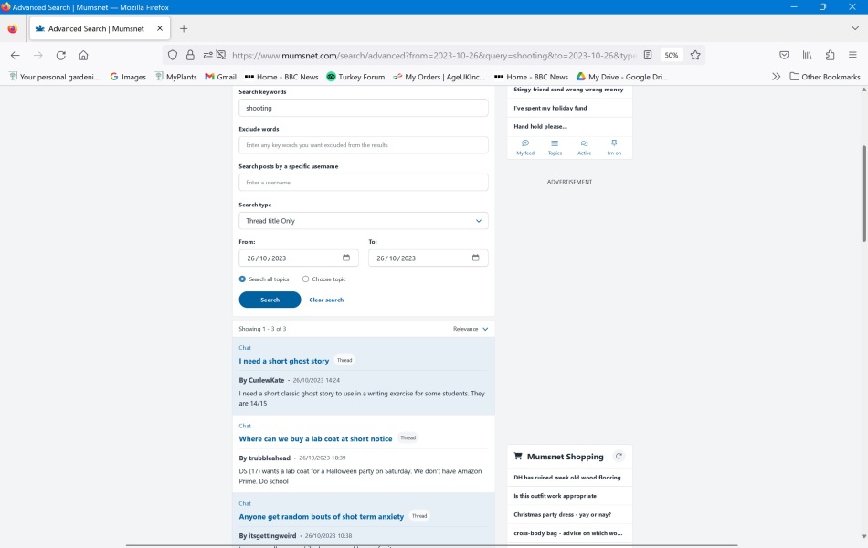Change sorting with the Relevance dropdown
The width and height of the screenshot is (868, 548).
471,329
